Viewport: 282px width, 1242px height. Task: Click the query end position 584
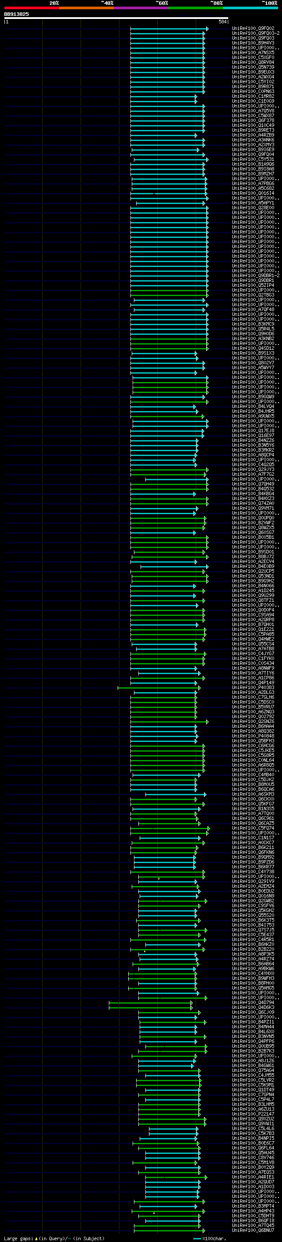point(223,22)
